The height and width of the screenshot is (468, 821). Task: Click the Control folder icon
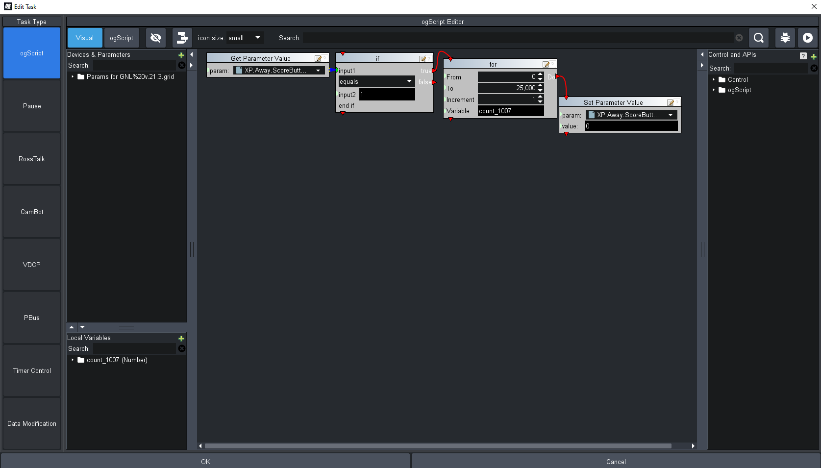pos(722,79)
